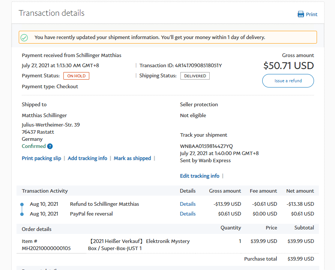This screenshot has width=335, height=270.
Task: Click the PayPal fee reversal timeline dot
Action: click(22, 214)
